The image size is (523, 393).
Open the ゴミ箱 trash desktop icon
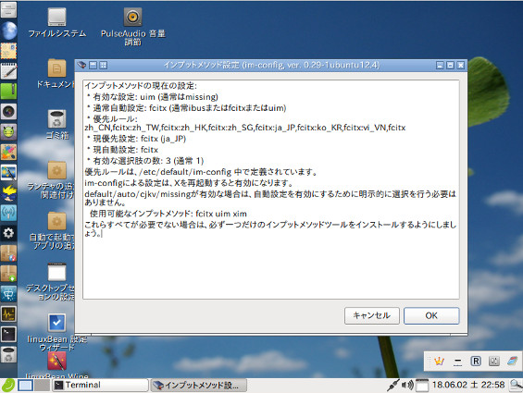[57, 124]
